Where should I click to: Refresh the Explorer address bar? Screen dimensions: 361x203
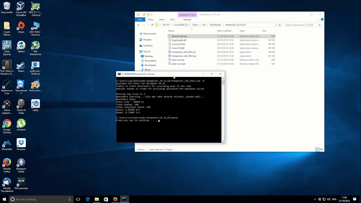pyautogui.click(x=280, y=25)
